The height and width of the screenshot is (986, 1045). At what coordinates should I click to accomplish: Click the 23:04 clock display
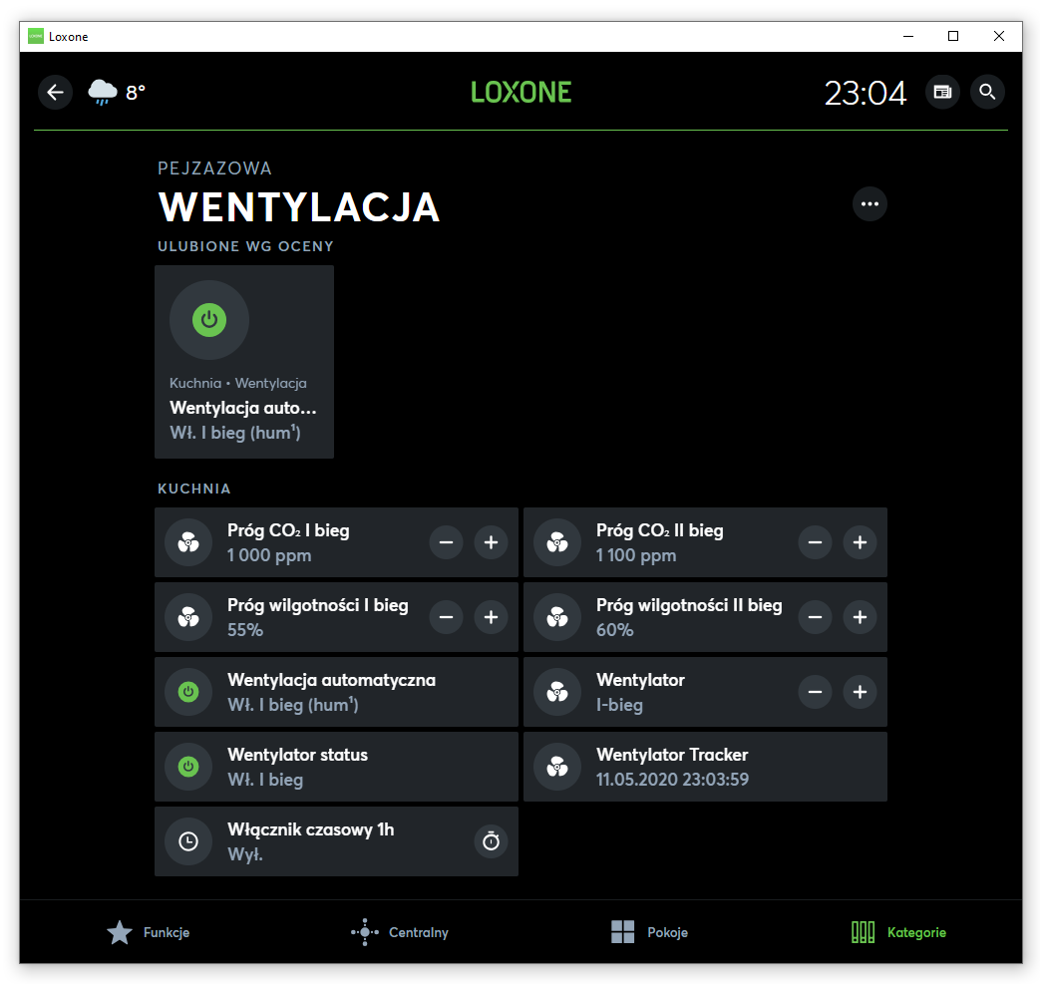point(866,93)
